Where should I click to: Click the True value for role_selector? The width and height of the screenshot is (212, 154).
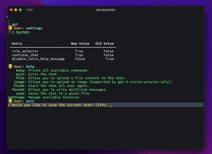click(x=79, y=51)
